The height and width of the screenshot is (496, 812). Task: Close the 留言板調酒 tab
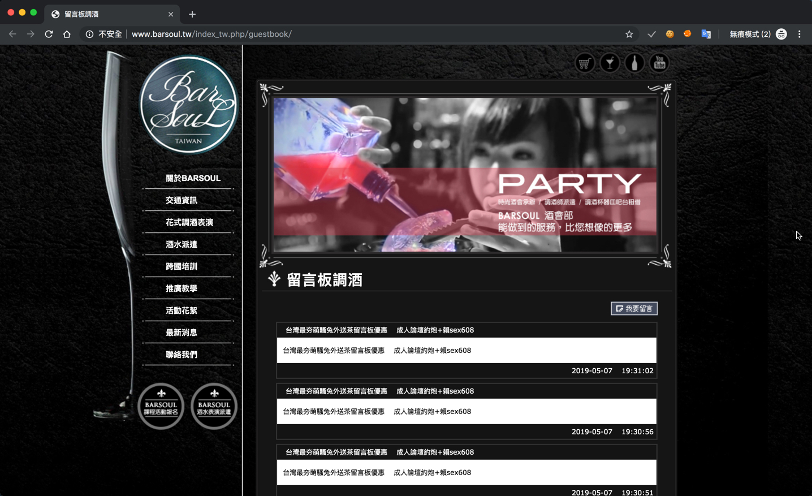171,14
